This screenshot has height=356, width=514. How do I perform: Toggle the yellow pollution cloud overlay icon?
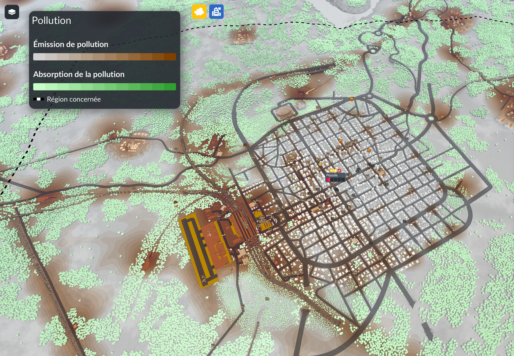click(199, 12)
